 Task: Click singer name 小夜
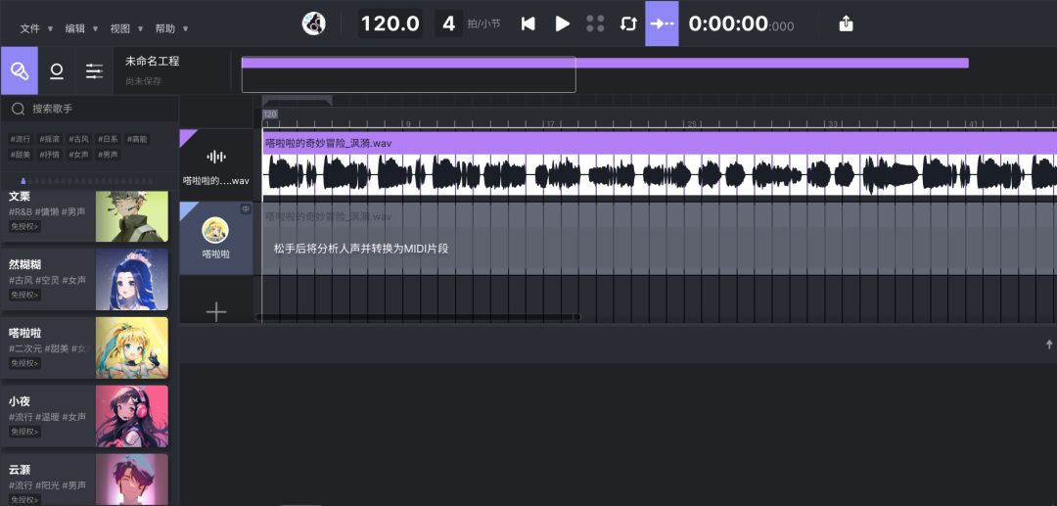pyautogui.click(x=20, y=401)
